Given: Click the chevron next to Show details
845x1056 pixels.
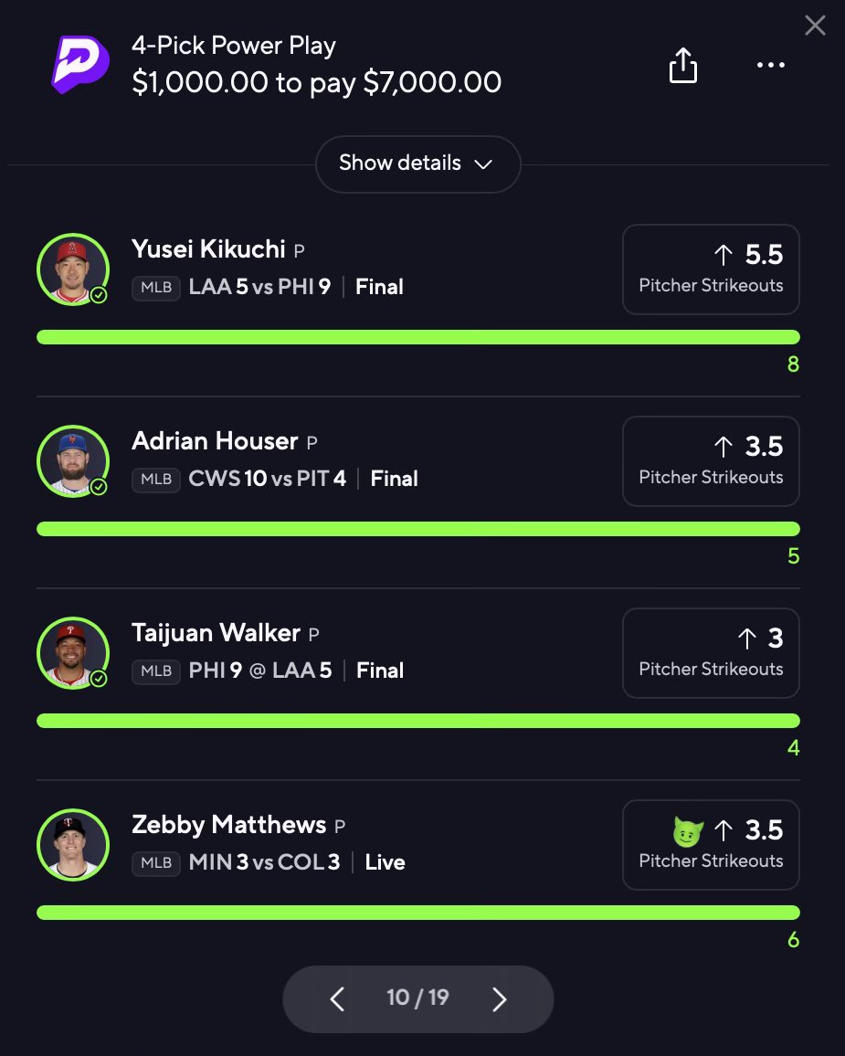Looking at the screenshot, I should (x=483, y=164).
